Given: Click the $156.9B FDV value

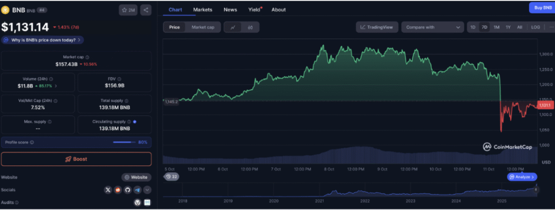Looking at the screenshot, I should pos(114,86).
